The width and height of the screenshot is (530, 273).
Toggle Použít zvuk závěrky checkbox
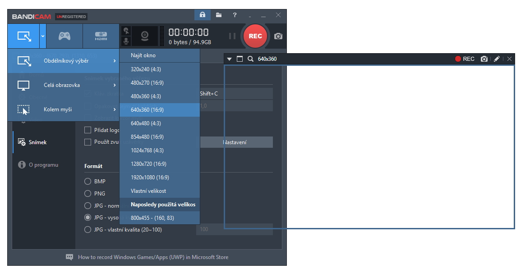point(88,142)
